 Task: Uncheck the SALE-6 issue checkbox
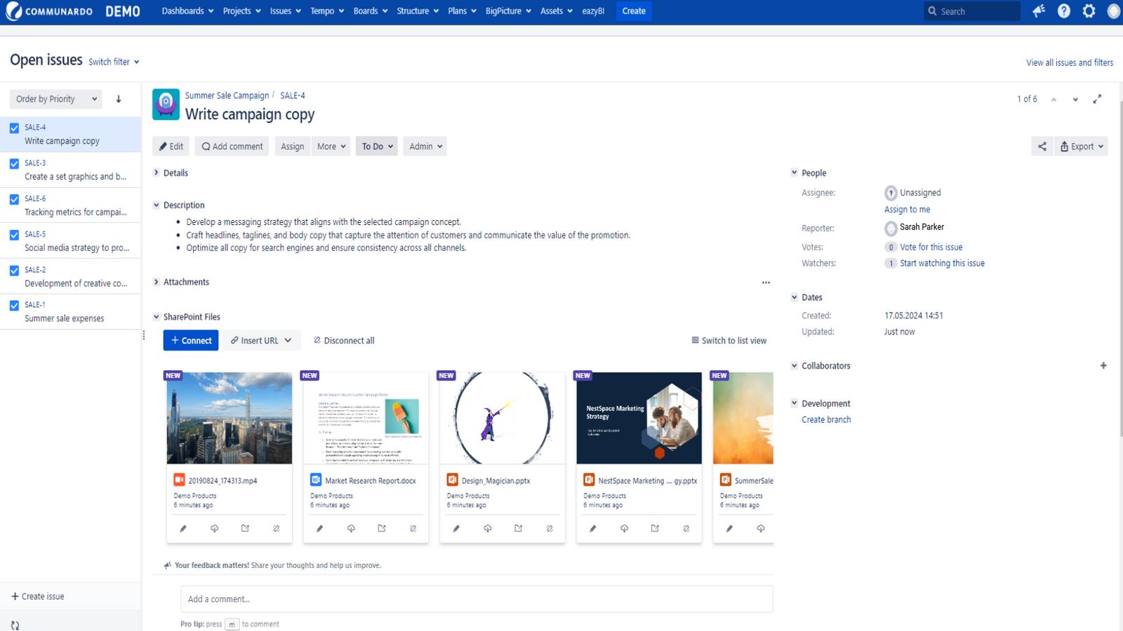(14, 200)
